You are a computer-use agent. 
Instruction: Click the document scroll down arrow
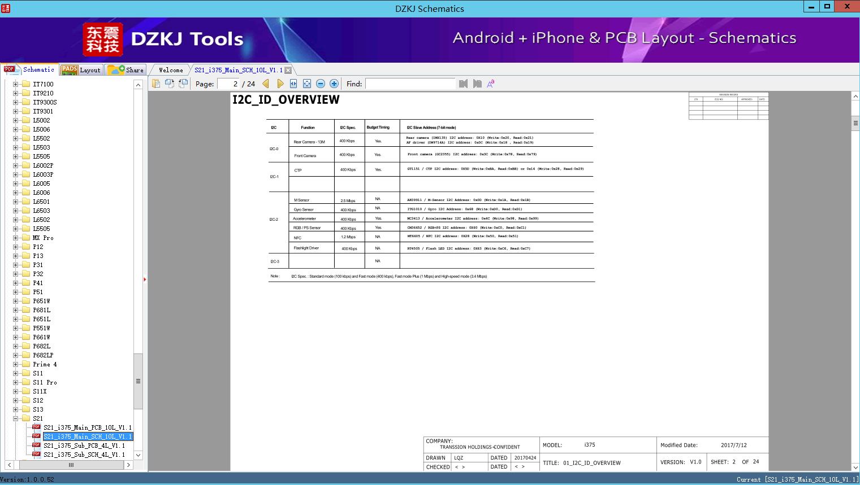855,467
